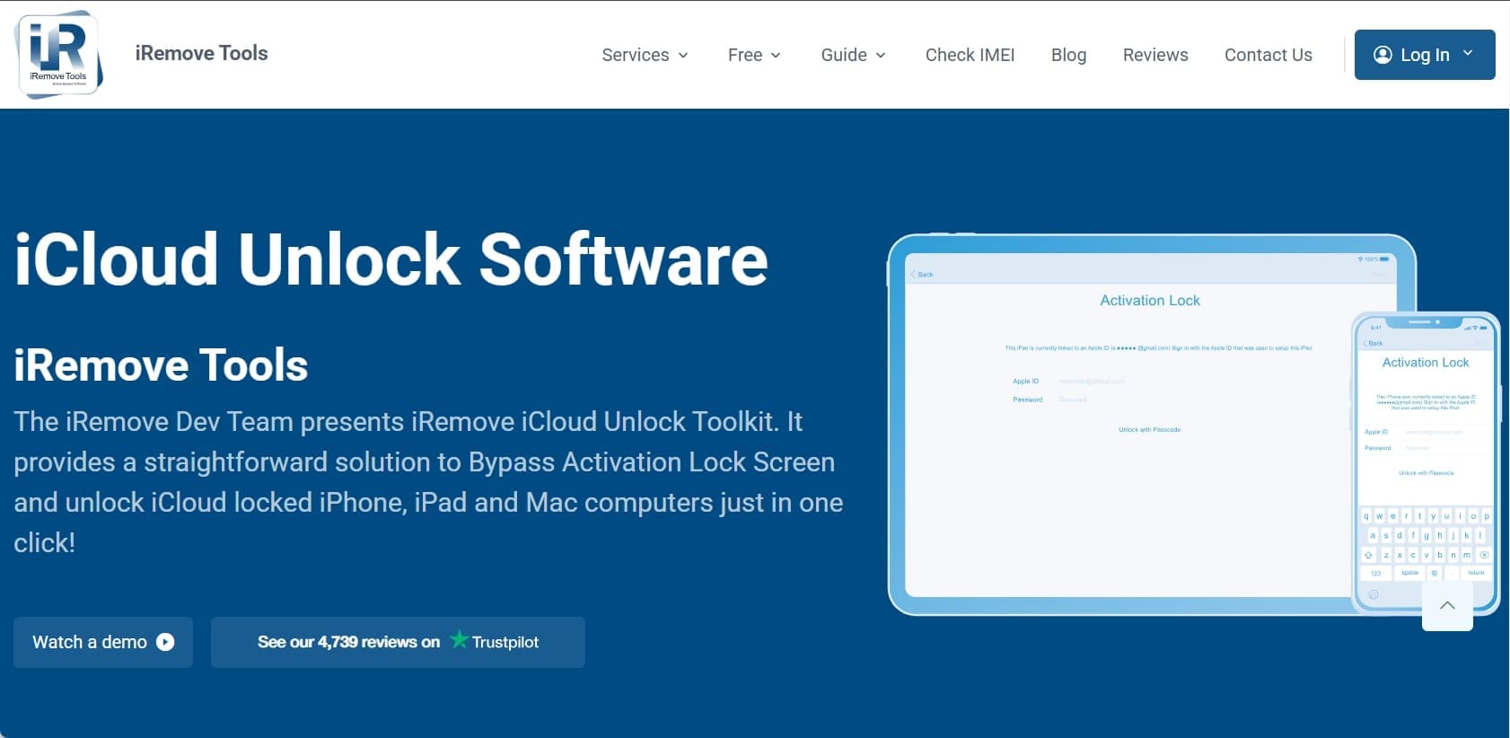This screenshot has height=738, width=1510.
Task: Click the iRemove Tools subheading text
Action: point(161,365)
